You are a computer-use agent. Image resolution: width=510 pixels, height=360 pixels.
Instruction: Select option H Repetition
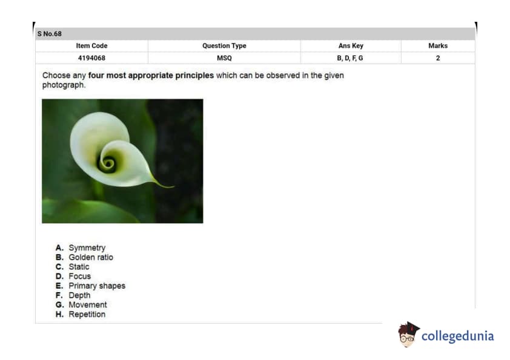(x=87, y=315)
